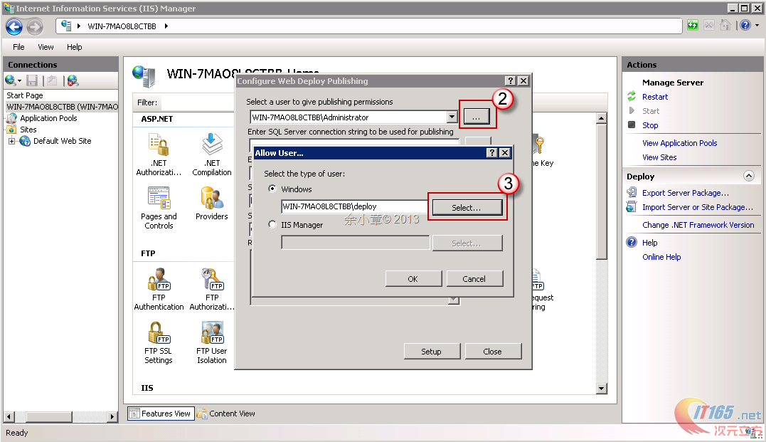
Task: Open the Pages and Controls feature icon
Action: [159, 198]
